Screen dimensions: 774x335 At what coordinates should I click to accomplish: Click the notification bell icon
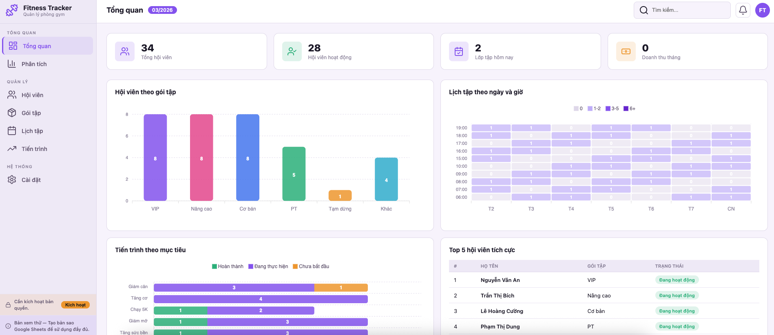(743, 10)
